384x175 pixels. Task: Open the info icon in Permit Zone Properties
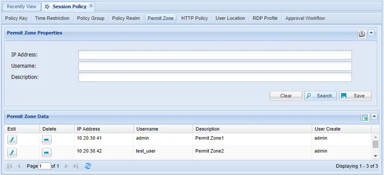tap(362, 34)
